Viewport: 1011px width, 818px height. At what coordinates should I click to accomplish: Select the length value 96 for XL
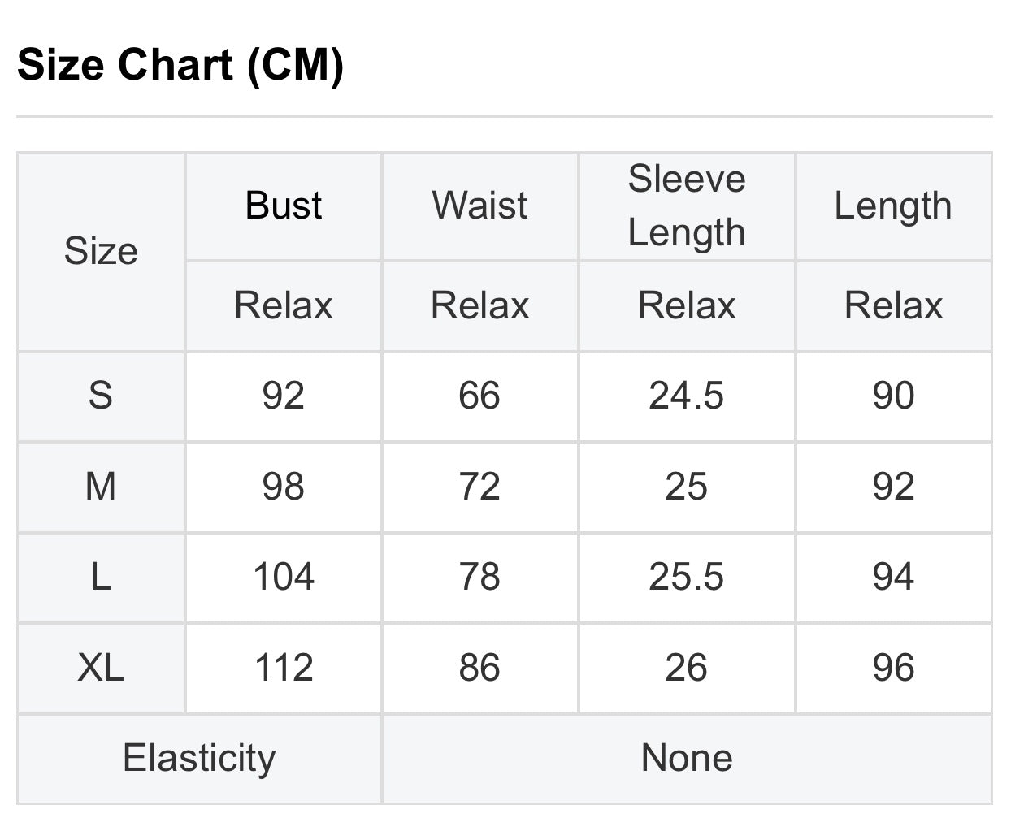pos(893,668)
